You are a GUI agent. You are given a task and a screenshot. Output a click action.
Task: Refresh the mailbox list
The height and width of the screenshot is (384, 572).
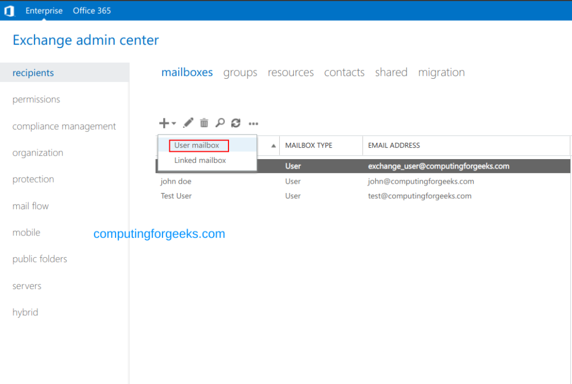coord(235,123)
